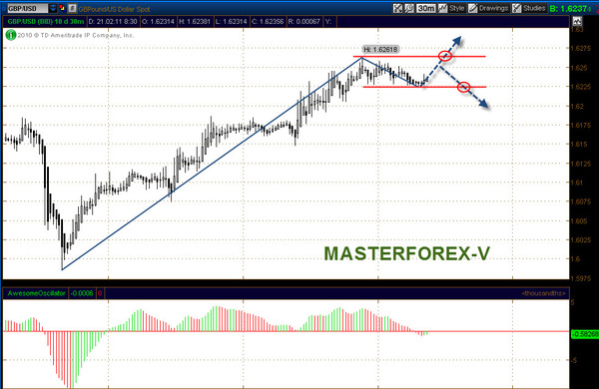Click the 2010 TD Ameritrade IP Company copyright text
599x389 pixels.
click(76, 35)
